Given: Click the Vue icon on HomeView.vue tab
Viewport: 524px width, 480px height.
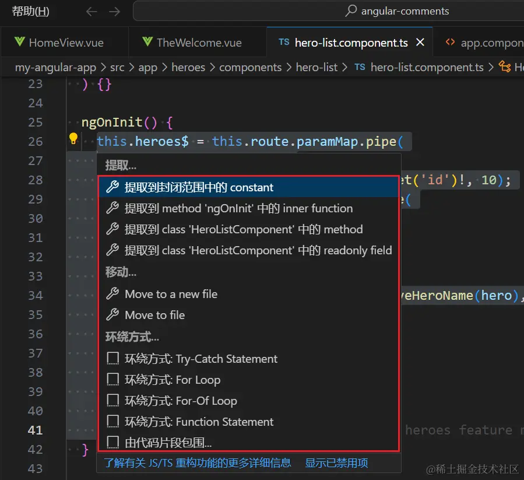Looking at the screenshot, I should tap(20, 42).
